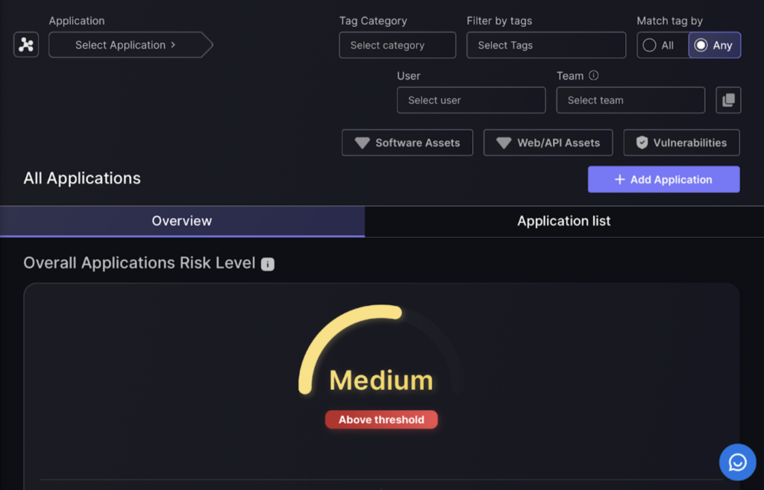Open the Select team dropdown
Screen dimensions: 764x490
pos(630,101)
